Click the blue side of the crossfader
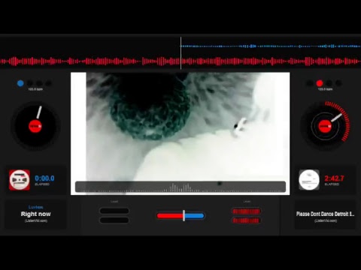Image resolution: width=361 pixels, height=270 pixels. pyautogui.click(x=195, y=215)
